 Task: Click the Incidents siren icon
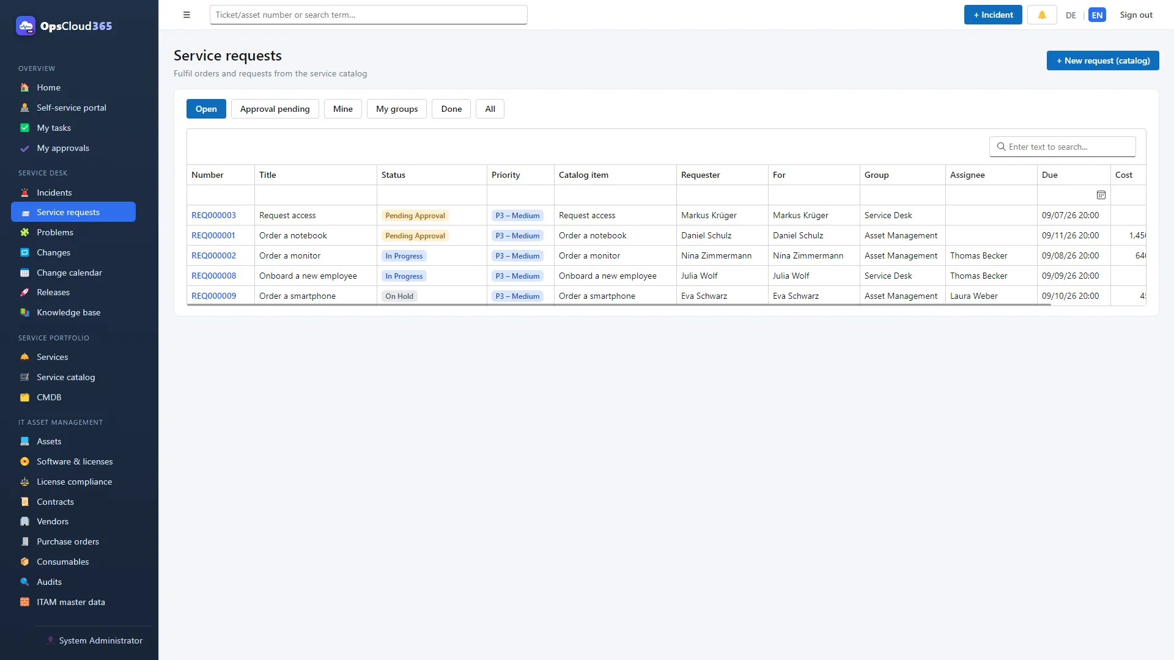click(24, 193)
